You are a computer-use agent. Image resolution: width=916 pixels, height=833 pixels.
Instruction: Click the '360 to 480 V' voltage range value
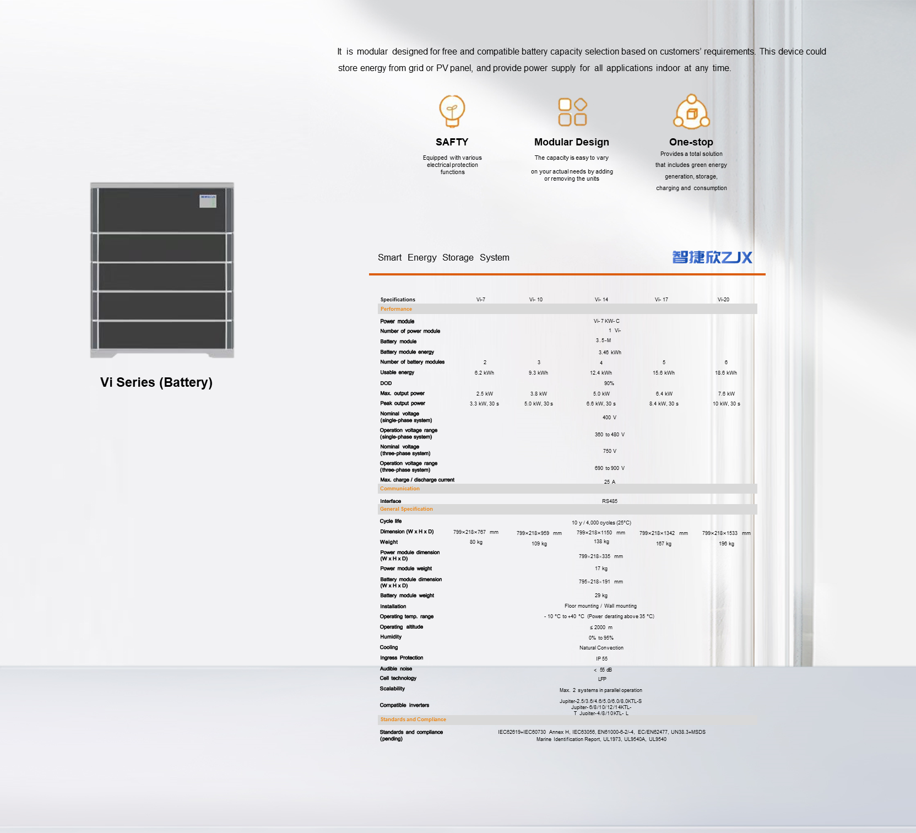(609, 435)
